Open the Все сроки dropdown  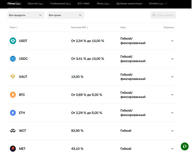tap(66, 15)
